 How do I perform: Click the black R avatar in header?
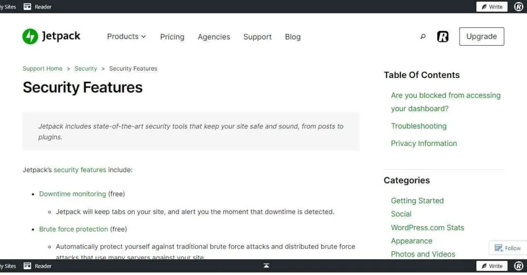[x=443, y=37]
